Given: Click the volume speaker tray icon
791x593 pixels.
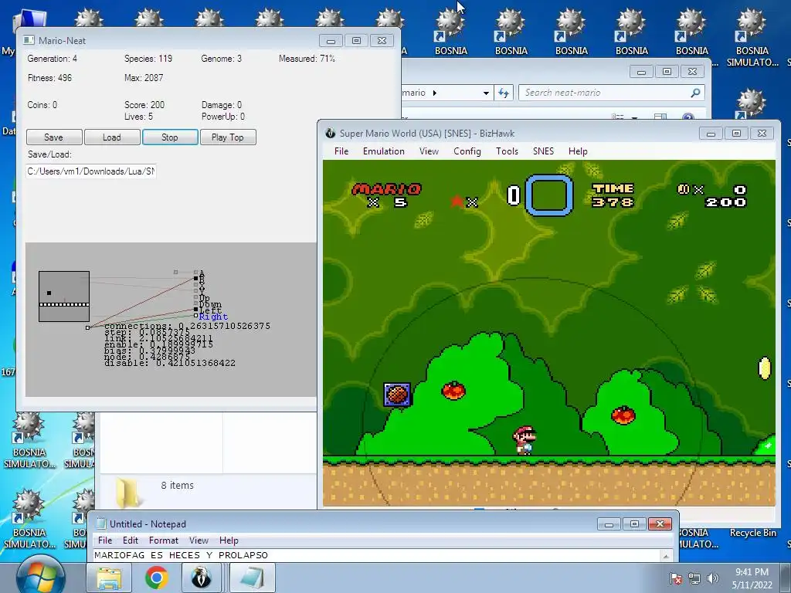Looking at the screenshot, I should pyautogui.click(x=713, y=578).
